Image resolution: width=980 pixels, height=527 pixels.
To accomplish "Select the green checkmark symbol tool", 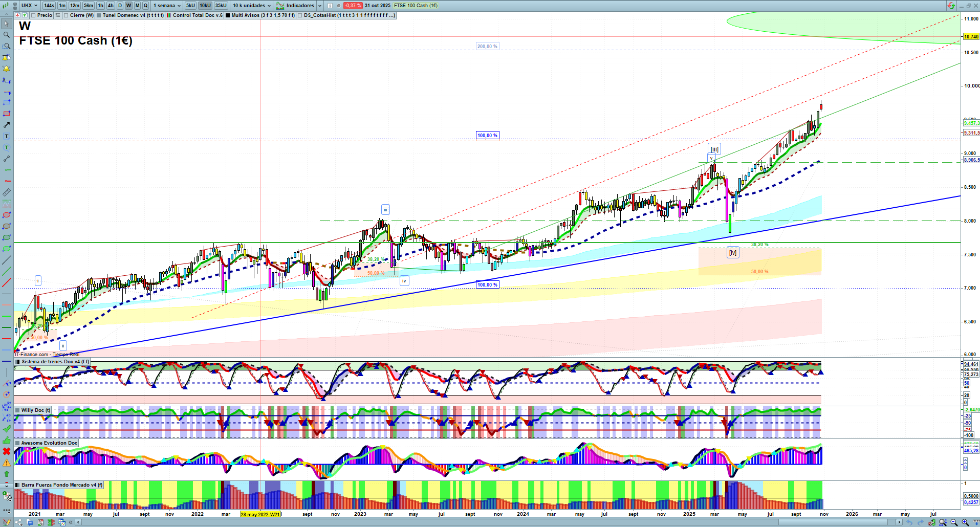I will point(7,429).
